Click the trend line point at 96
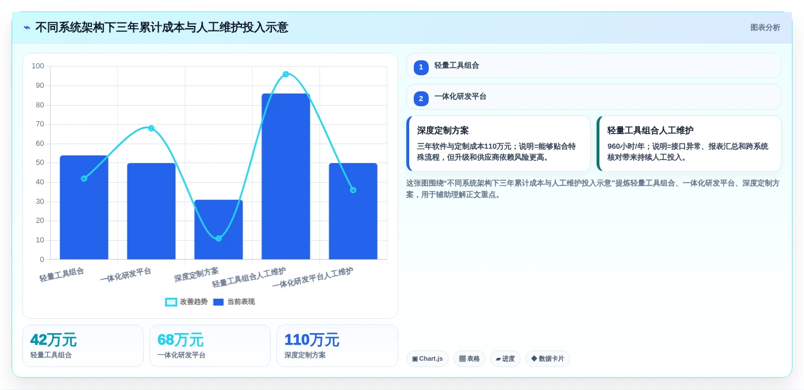The width and height of the screenshot is (804, 390). tap(286, 74)
